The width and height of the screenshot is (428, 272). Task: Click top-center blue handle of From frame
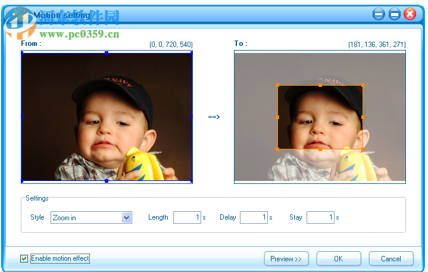(107, 53)
